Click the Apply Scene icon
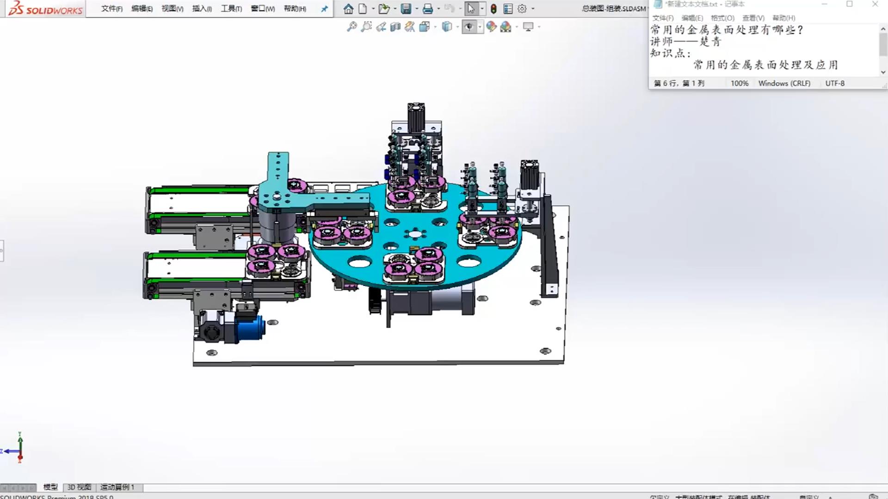The image size is (888, 499). click(x=506, y=27)
